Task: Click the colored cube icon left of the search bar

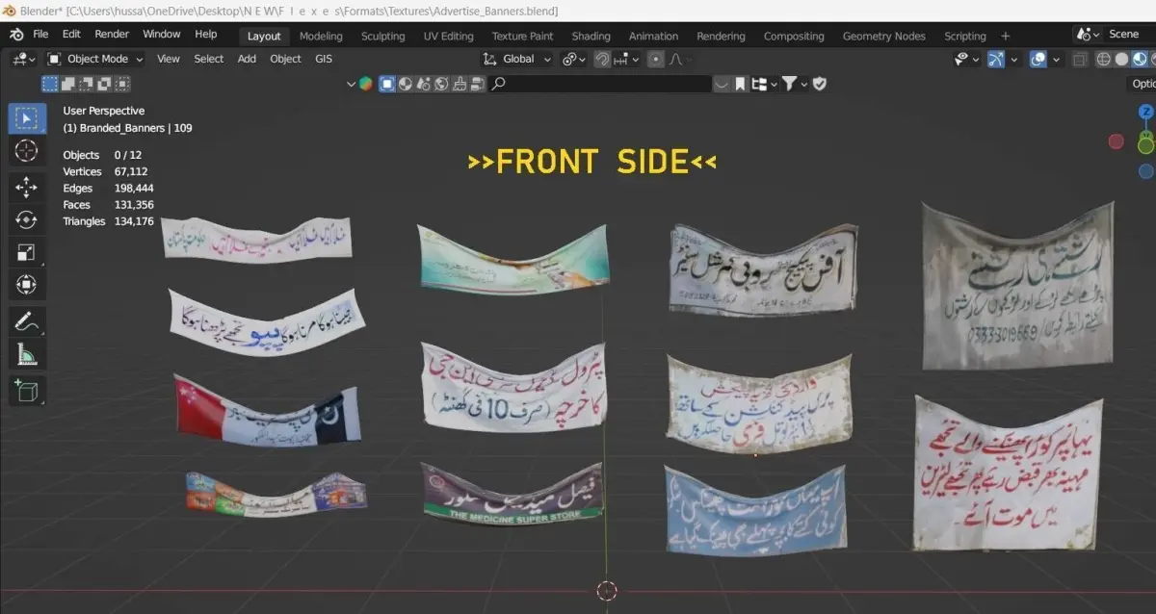Action: coord(366,84)
